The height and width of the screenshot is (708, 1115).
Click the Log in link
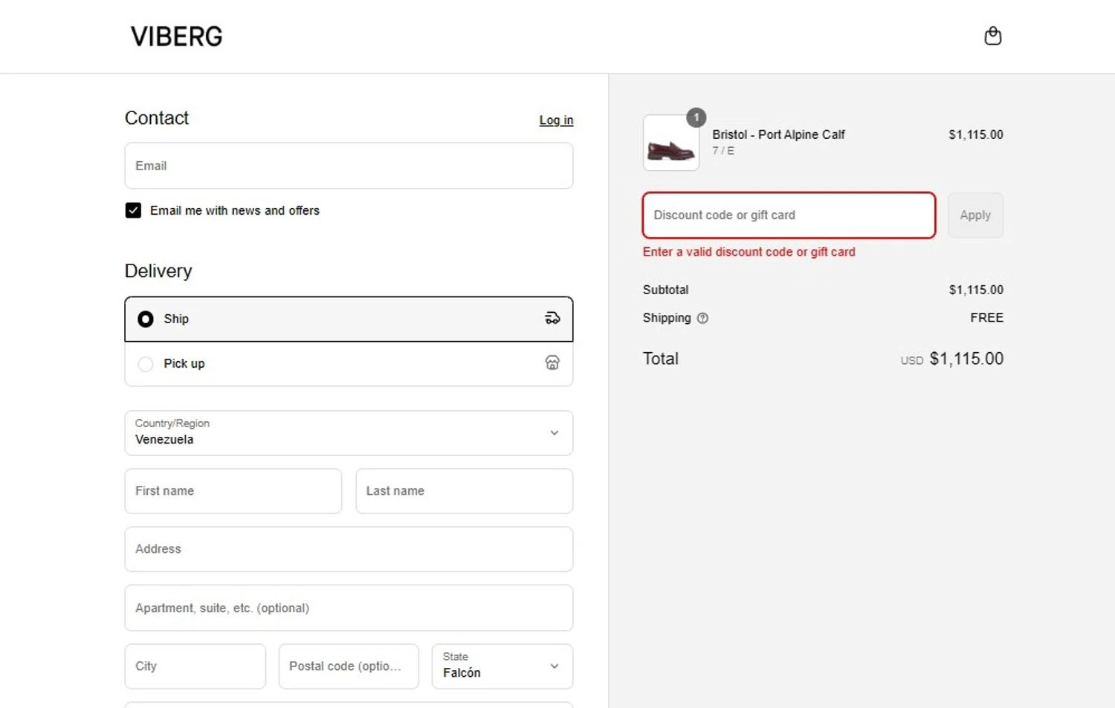coord(556,120)
